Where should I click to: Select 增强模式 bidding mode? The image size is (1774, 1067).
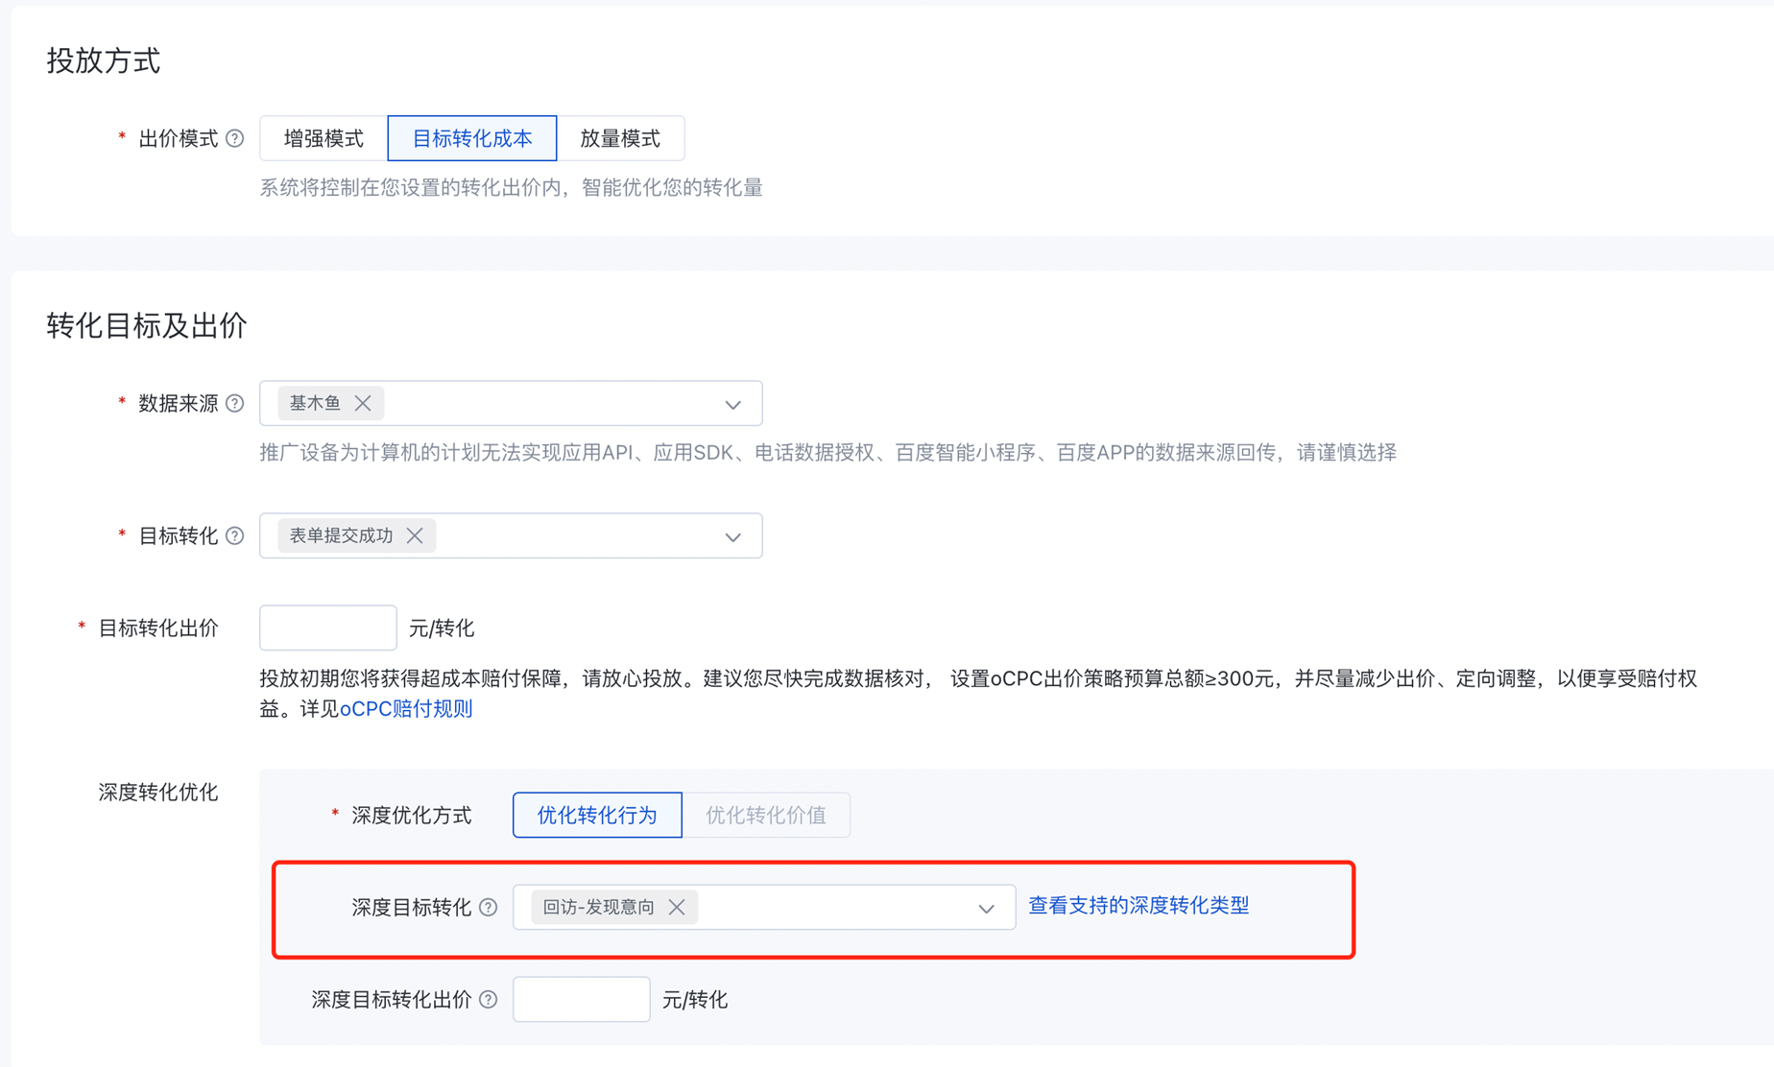coord(324,139)
